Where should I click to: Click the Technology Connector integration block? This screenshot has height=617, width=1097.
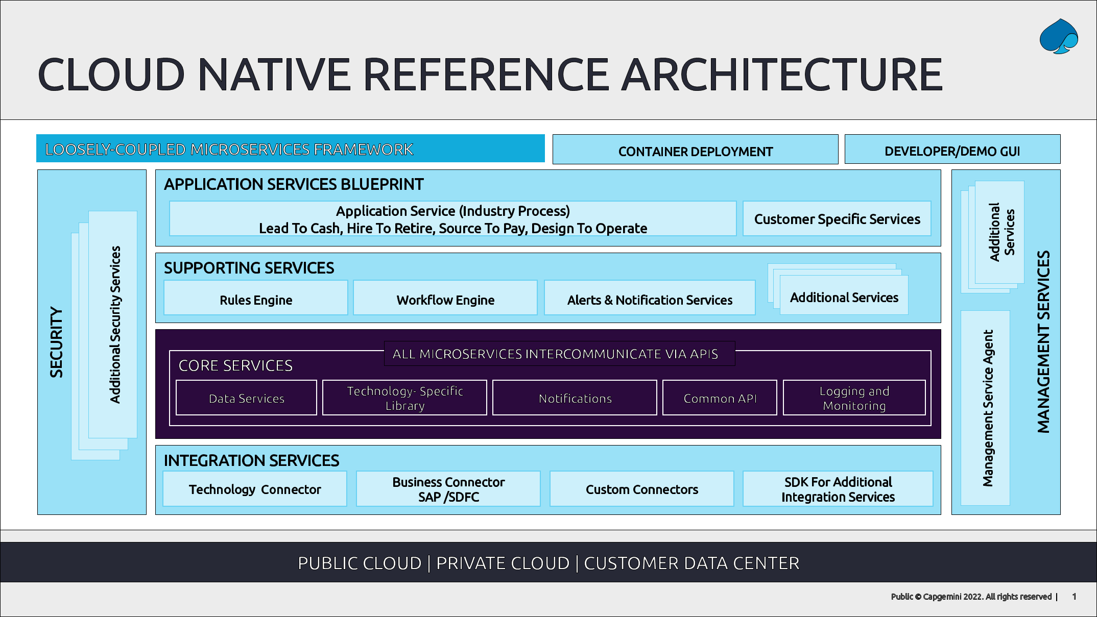(254, 488)
